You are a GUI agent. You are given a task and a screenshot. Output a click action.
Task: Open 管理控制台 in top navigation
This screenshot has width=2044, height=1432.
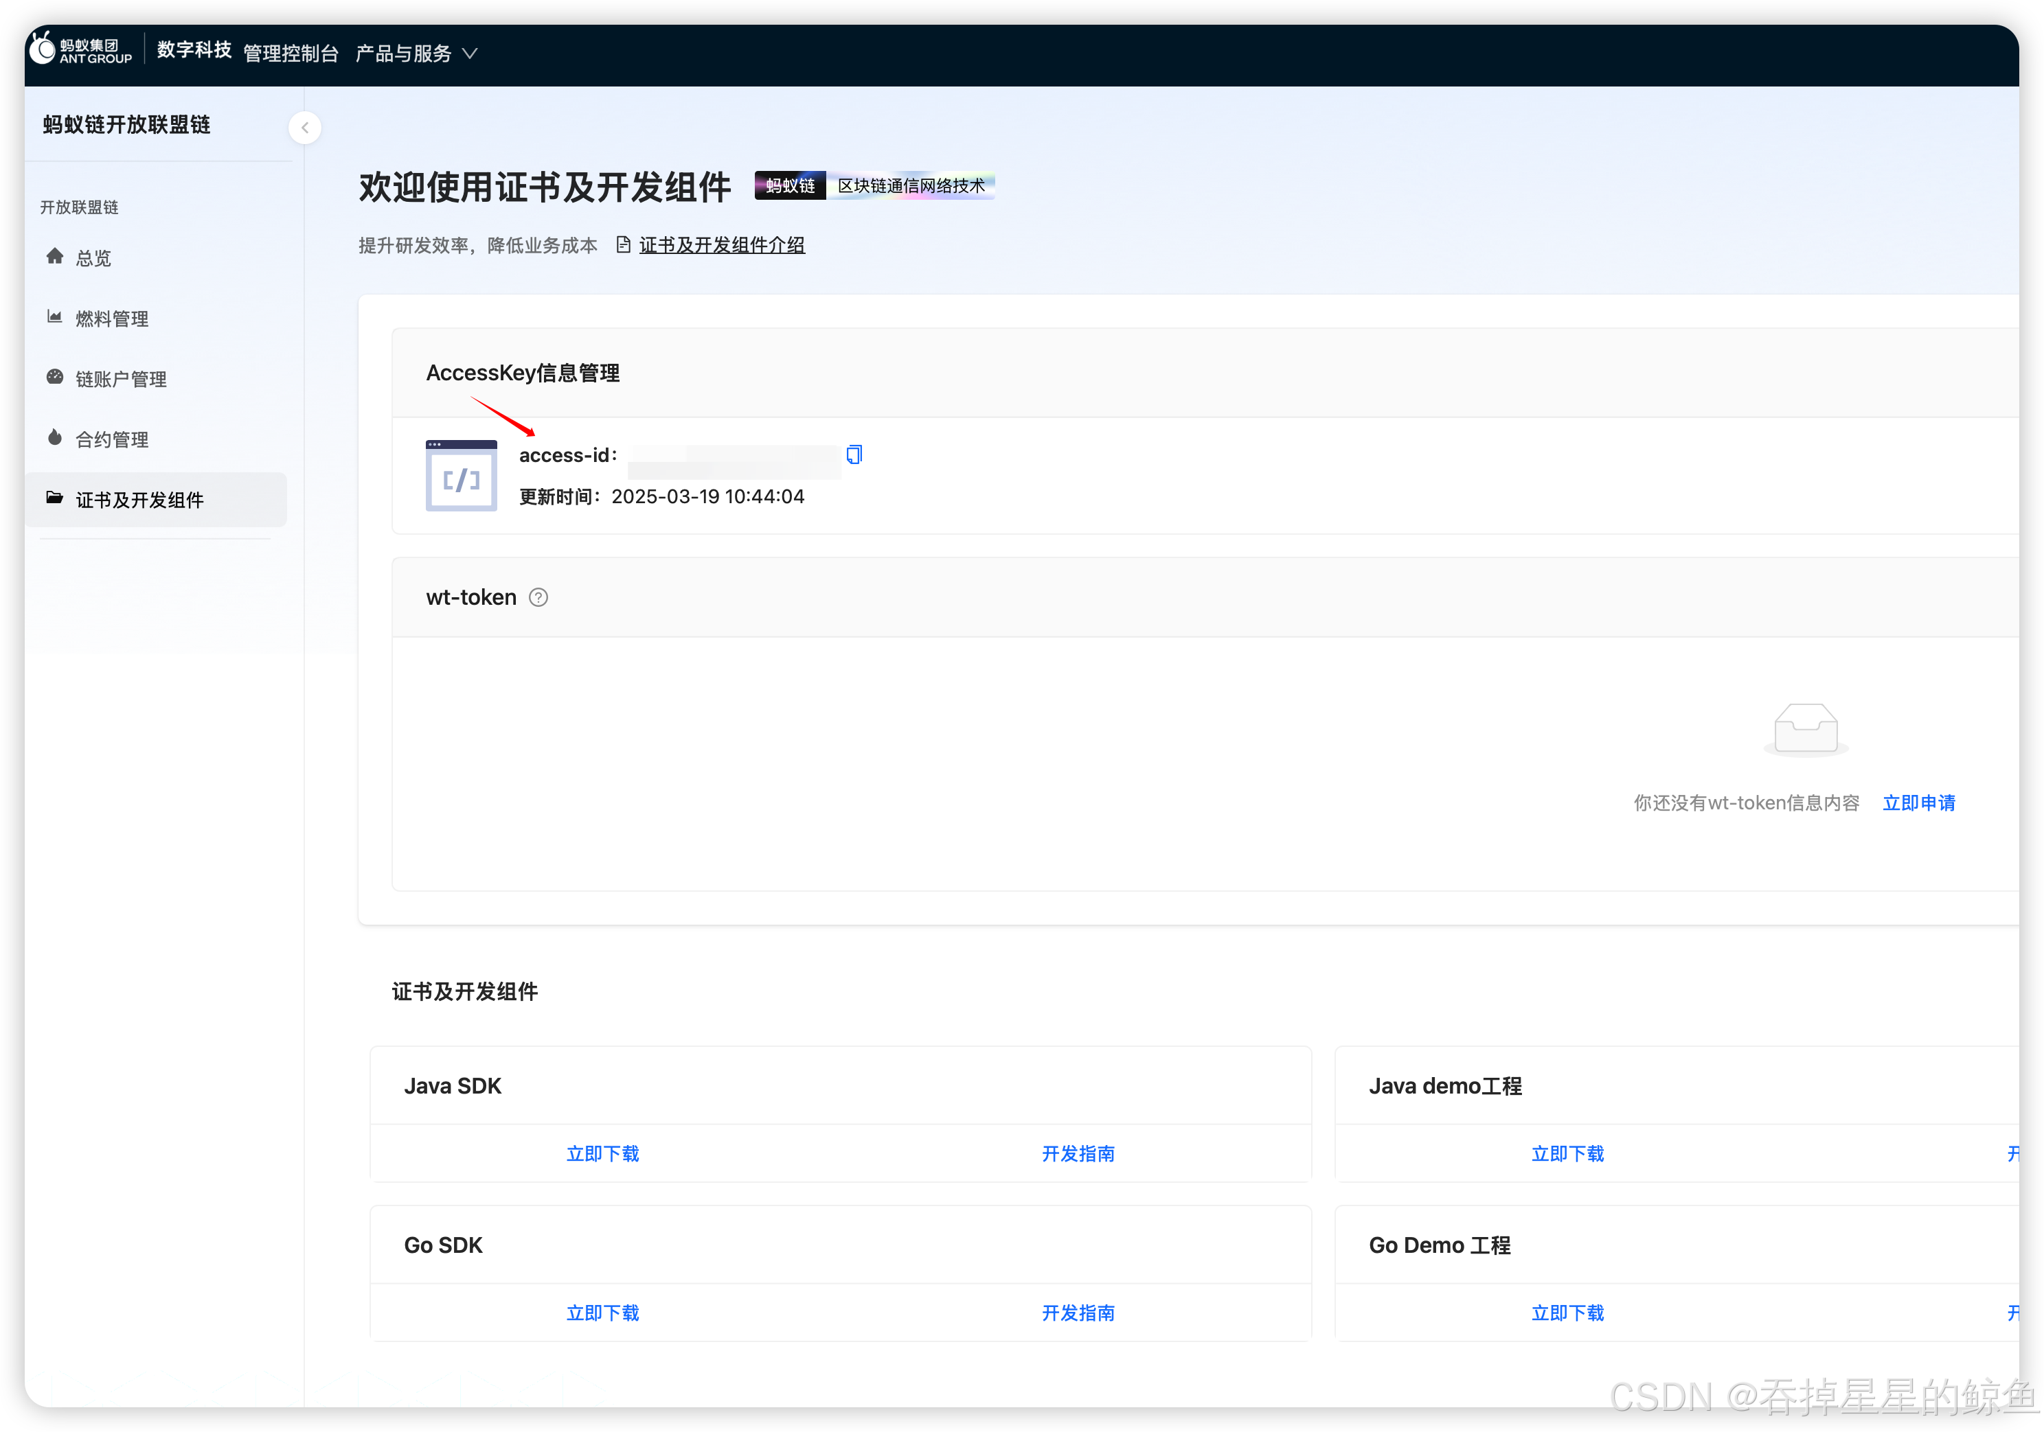(291, 54)
